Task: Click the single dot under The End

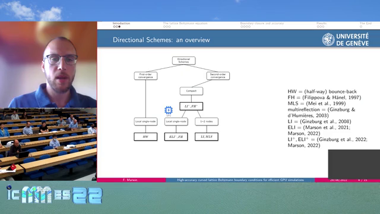Action: tap(361, 27)
